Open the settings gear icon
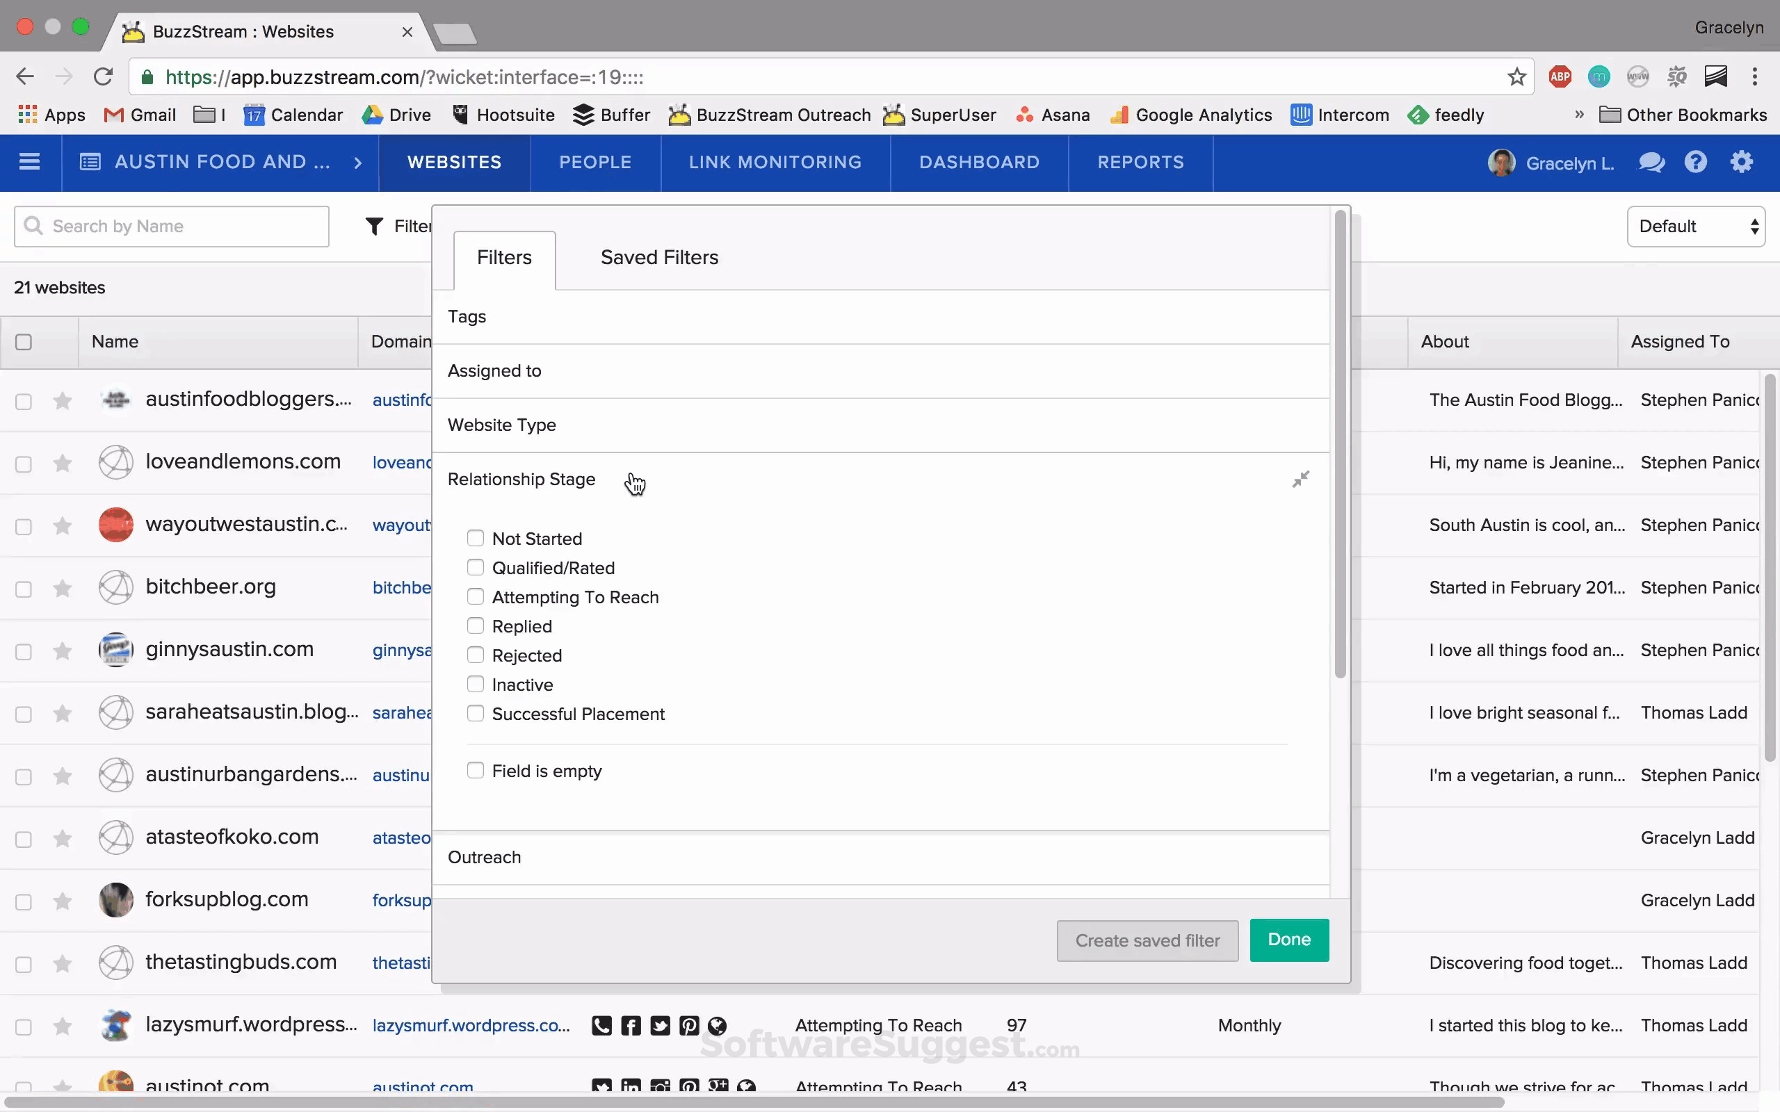The image size is (1780, 1112). tap(1742, 162)
